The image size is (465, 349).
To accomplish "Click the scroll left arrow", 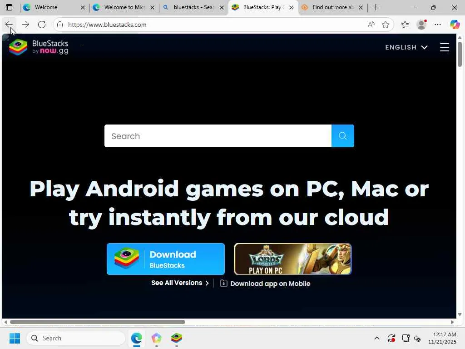I will [x=5, y=322].
